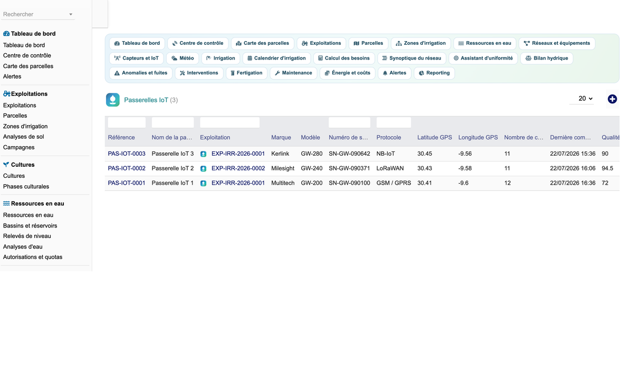Open Ressources en eau top tab
Viewport: 633px width, 392px height.
(484, 43)
